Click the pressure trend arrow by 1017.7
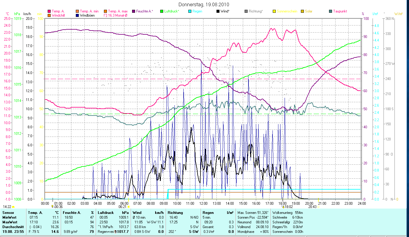The height and width of the screenshot is (237, 409). coord(116,232)
